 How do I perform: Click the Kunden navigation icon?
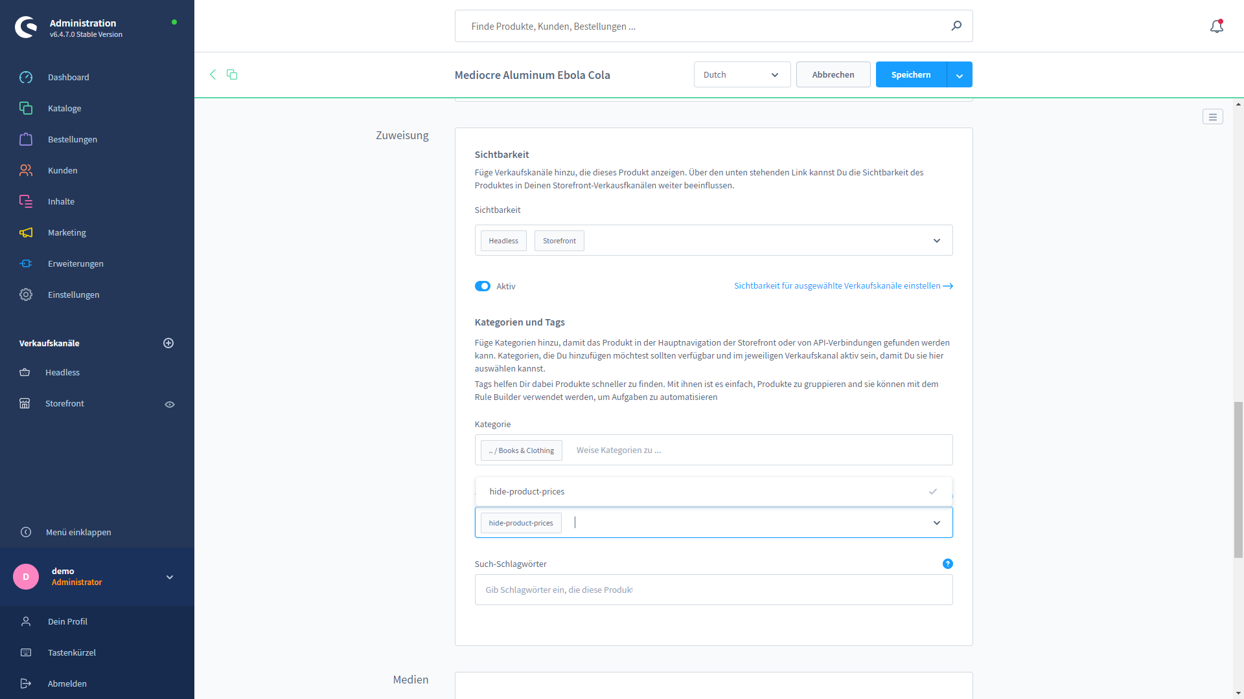coord(26,170)
